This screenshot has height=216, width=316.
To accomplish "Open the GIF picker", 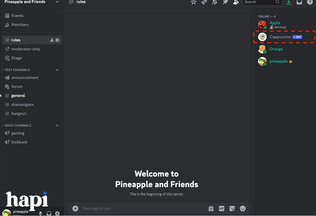I will (x=222, y=209).
